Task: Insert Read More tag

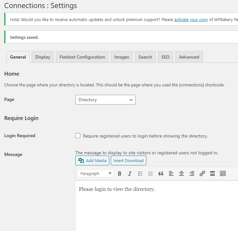Action: (x=212, y=173)
